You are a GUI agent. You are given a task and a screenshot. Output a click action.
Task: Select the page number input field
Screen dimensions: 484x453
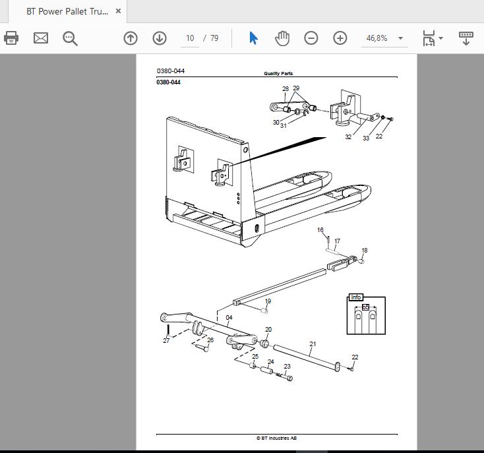tap(190, 38)
